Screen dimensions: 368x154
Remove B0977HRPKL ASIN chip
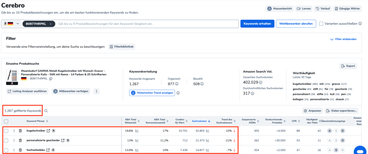(50, 24)
